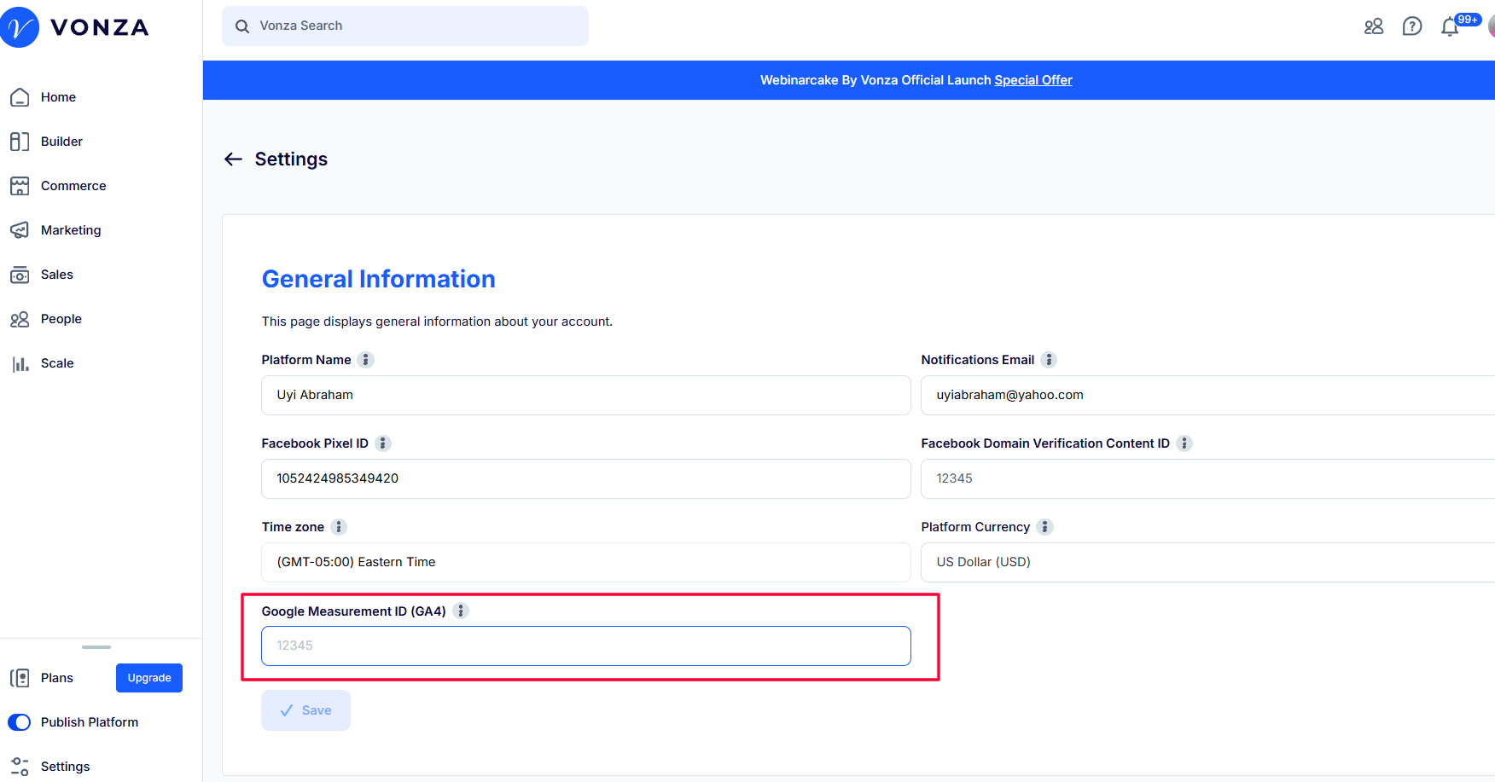
Task: Go to Scale menu item
Action: click(x=57, y=363)
